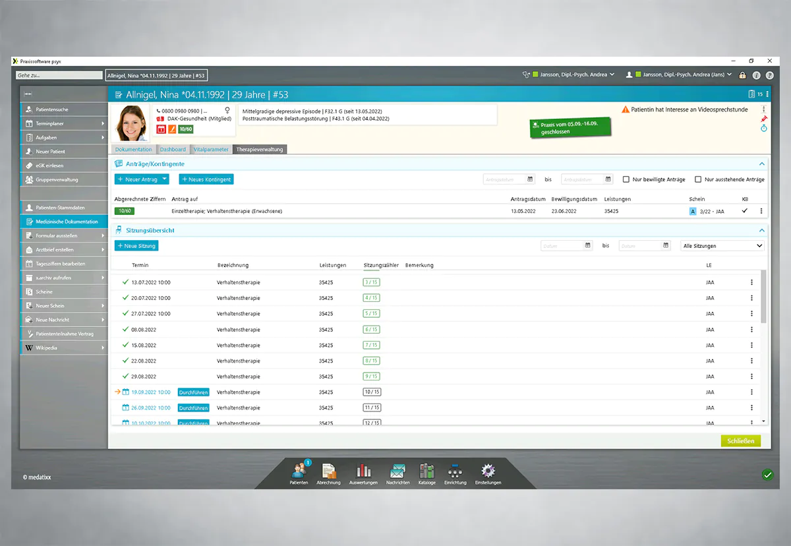Collapse the left sidebar with the top toggle

(29, 94)
